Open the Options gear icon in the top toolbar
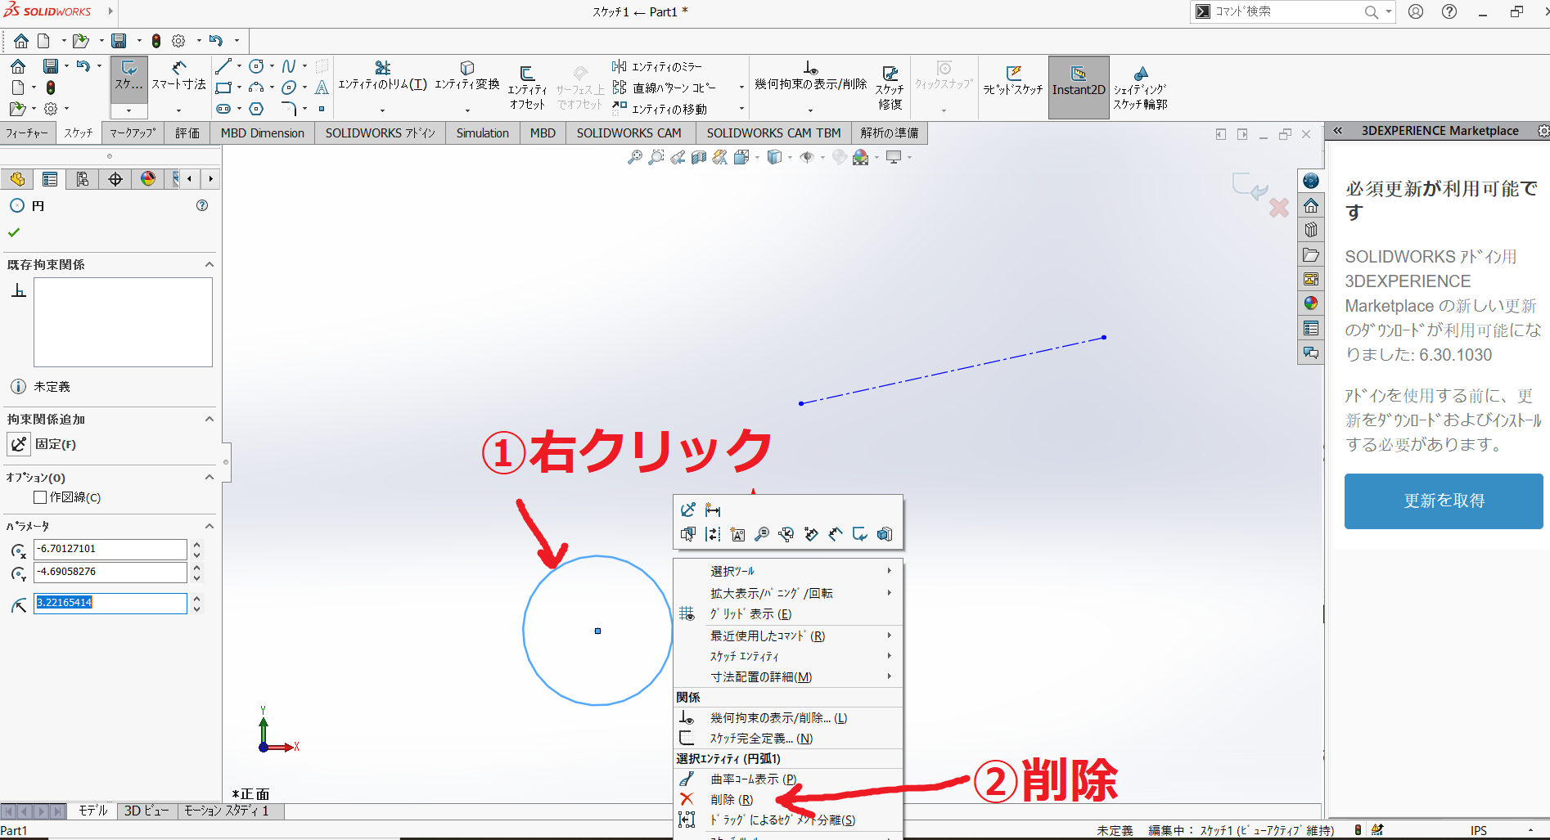 178,40
